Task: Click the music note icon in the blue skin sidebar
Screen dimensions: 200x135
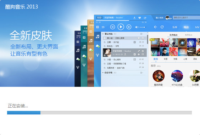Action: pos(98,37)
